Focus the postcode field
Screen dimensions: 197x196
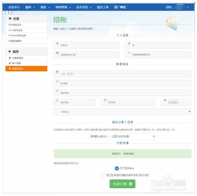point(176,102)
